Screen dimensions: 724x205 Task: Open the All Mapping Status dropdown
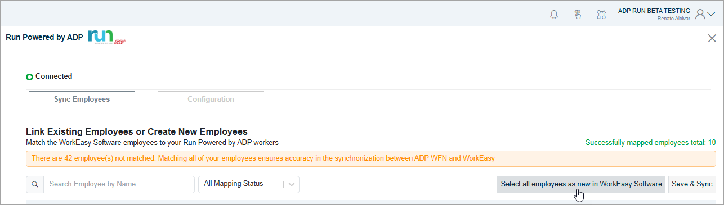[x=249, y=184]
